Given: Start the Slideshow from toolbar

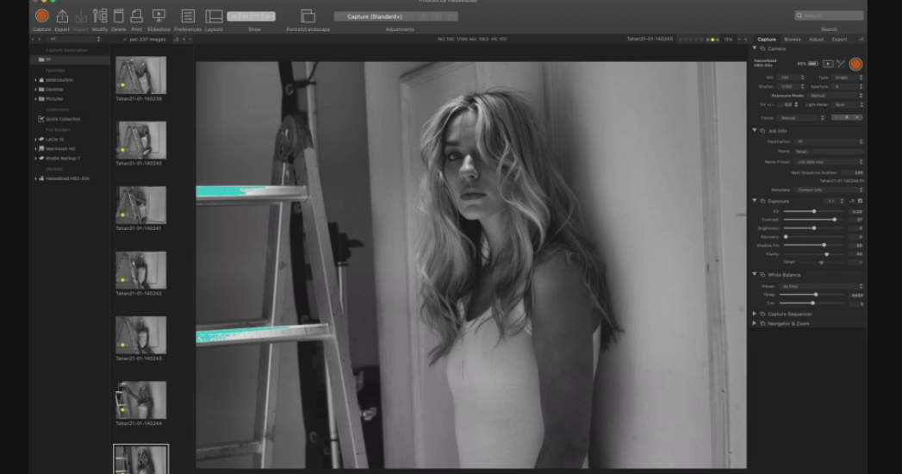Looking at the screenshot, I should (x=159, y=16).
